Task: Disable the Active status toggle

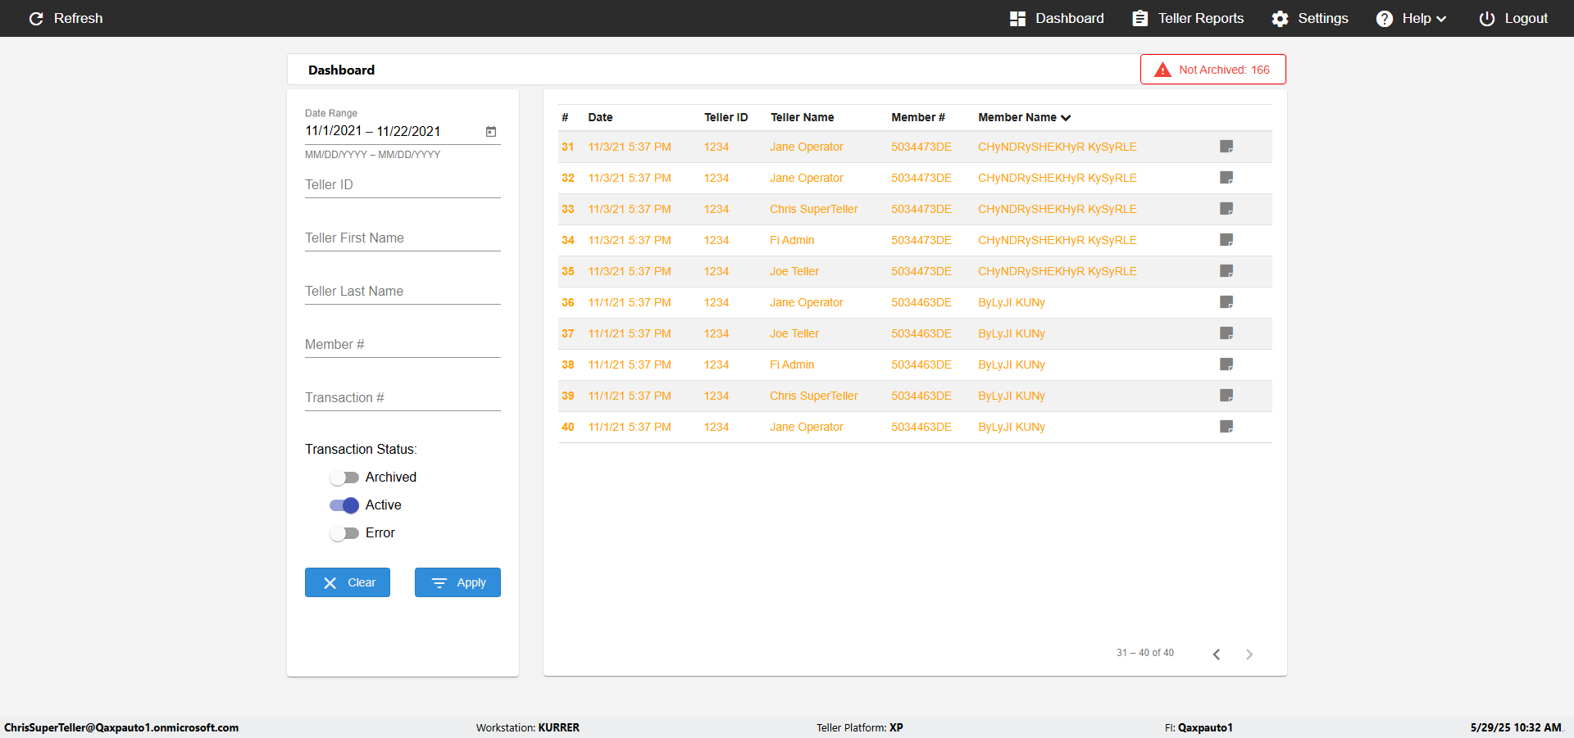Action: (x=344, y=505)
